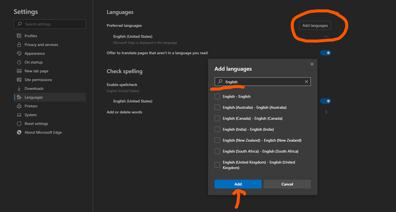Close the Add languages dialog
The width and height of the screenshot is (396, 212).
click(312, 64)
